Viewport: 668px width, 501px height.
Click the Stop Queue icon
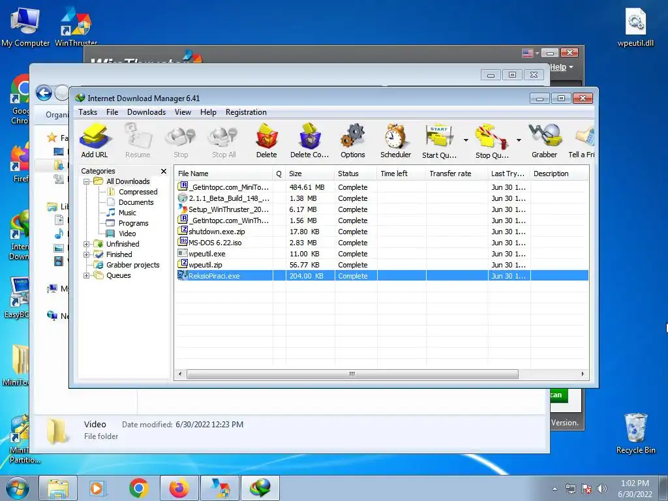click(x=492, y=141)
